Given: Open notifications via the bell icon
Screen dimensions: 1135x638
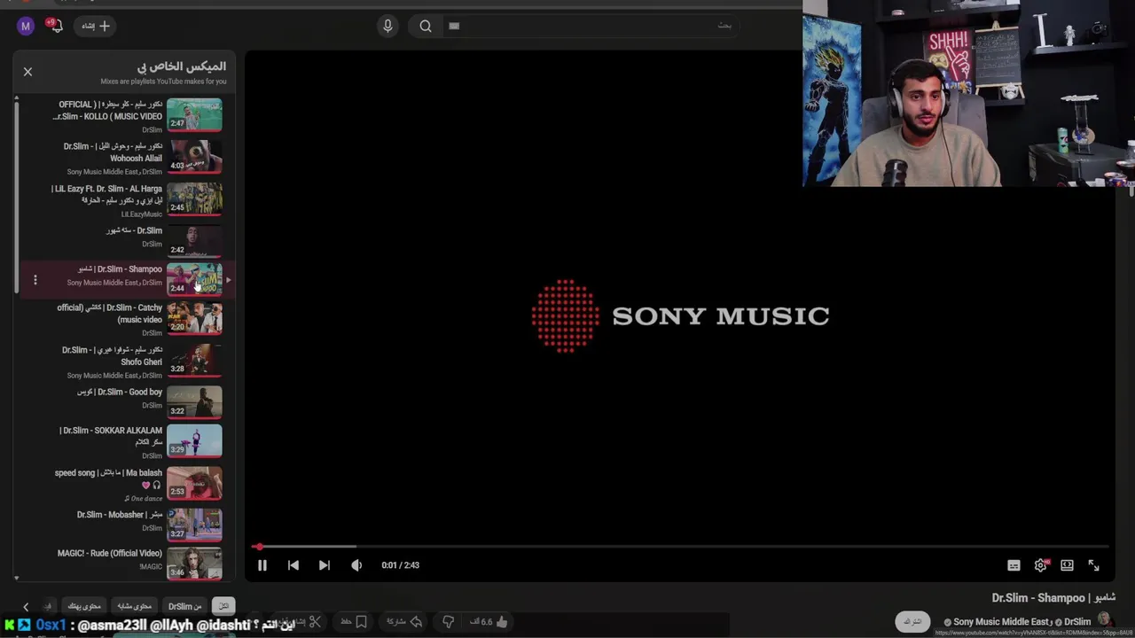Looking at the screenshot, I should pos(57,26).
